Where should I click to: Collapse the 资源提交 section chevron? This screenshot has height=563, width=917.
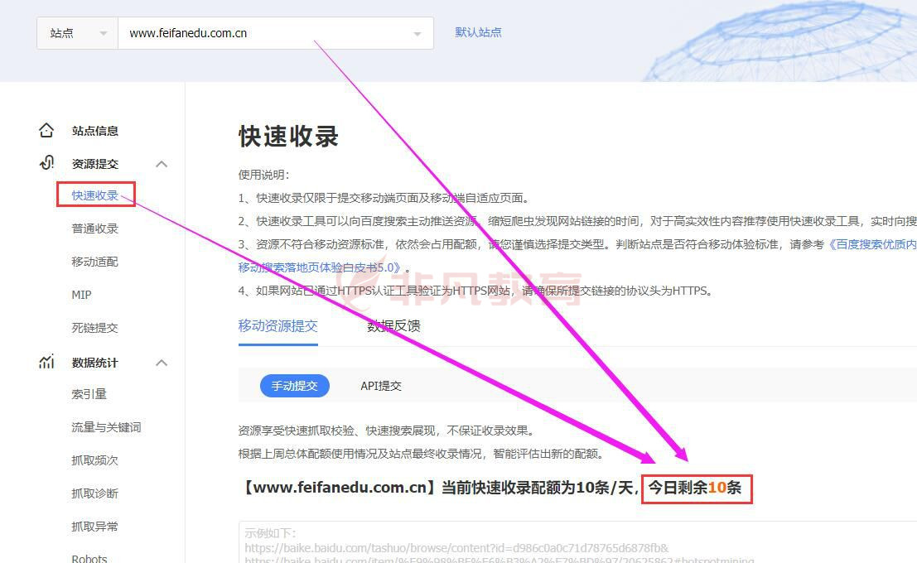point(162,164)
